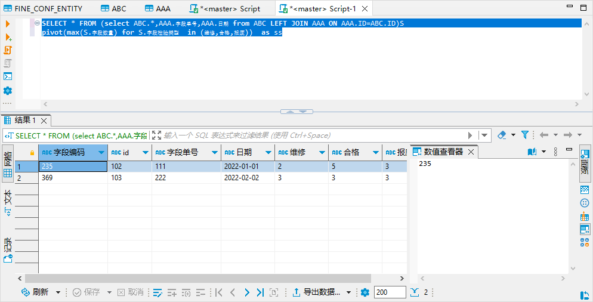Screen dimensions: 593x302
Task: Open the filter history dropdown
Action: [484, 135]
